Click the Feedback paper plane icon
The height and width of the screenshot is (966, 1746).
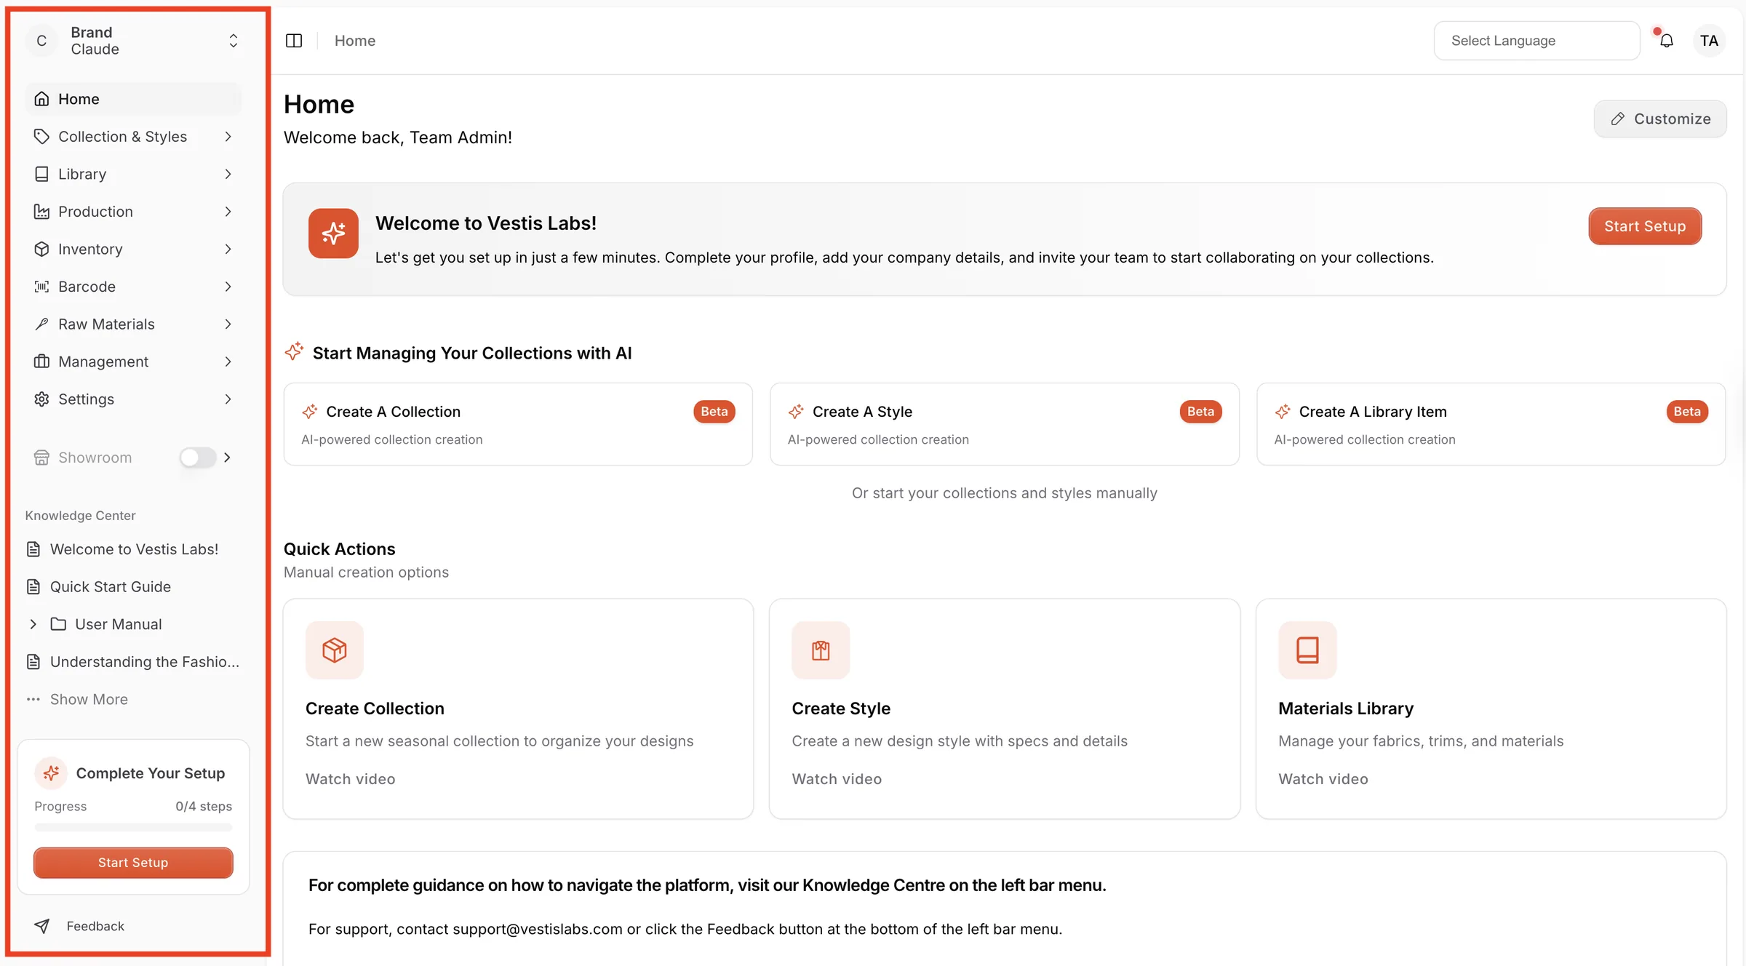tap(42, 926)
